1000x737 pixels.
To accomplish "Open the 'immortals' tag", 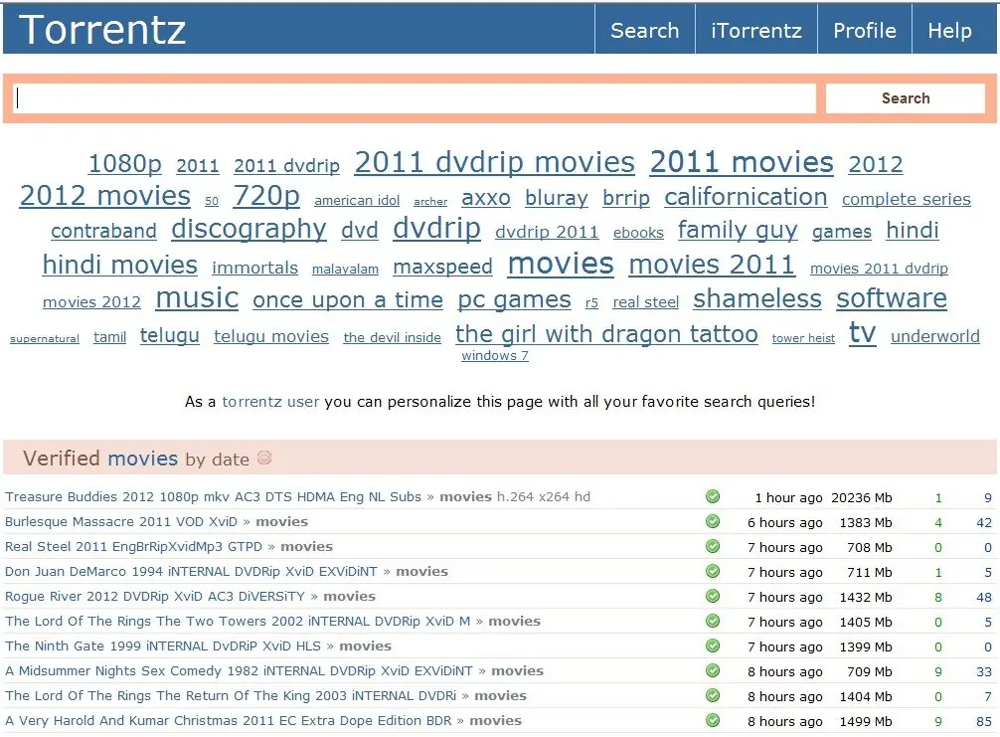I will [x=255, y=268].
